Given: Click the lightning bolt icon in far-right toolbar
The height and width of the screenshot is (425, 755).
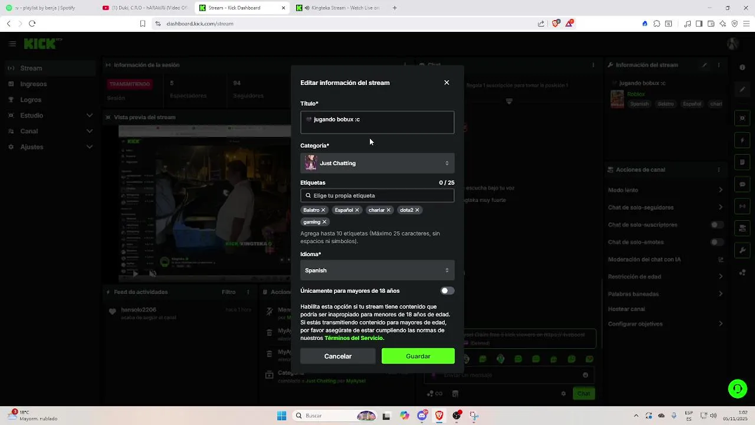Looking at the screenshot, I should pyautogui.click(x=743, y=140).
